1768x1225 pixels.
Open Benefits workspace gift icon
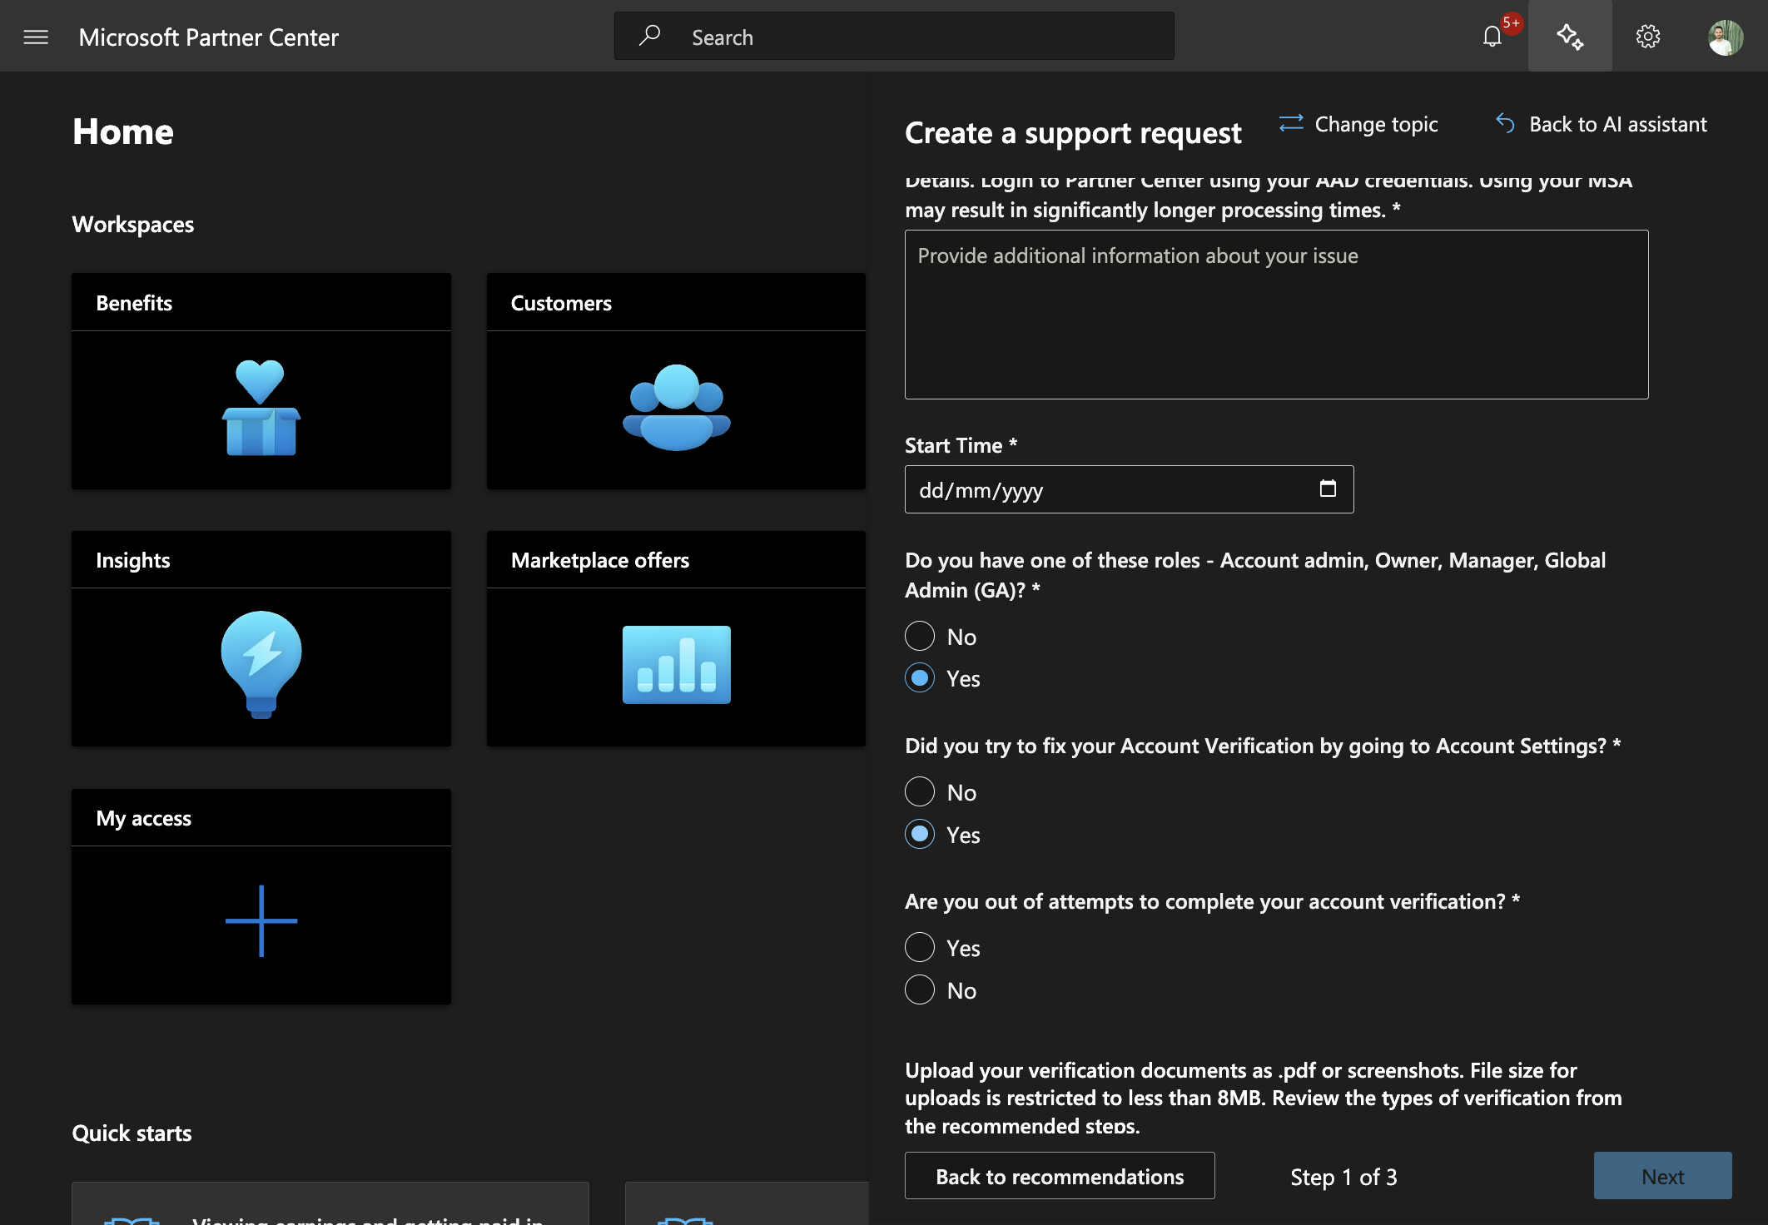tap(261, 408)
